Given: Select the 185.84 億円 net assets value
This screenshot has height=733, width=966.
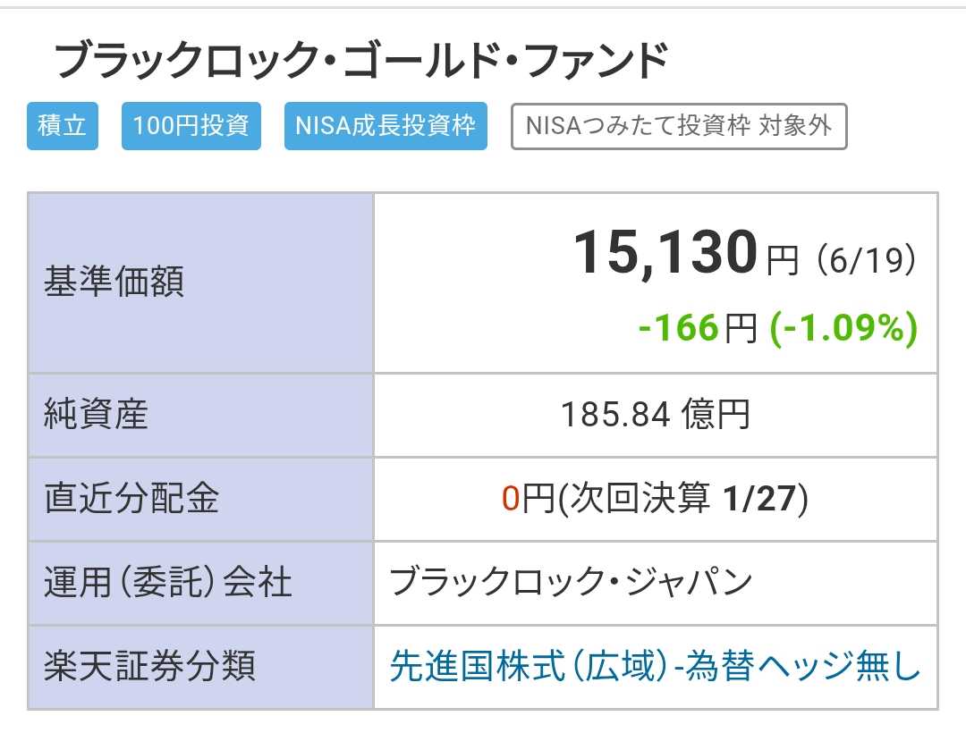Looking at the screenshot, I should pos(656,414).
